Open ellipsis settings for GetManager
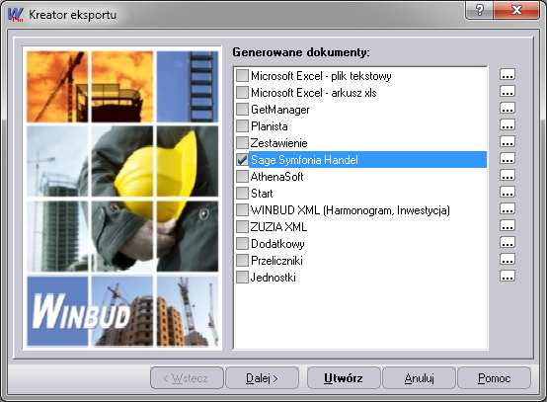This screenshot has height=402, width=547. (508, 109)
